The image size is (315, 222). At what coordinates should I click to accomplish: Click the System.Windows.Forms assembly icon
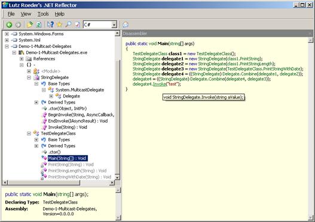point(15,34)
